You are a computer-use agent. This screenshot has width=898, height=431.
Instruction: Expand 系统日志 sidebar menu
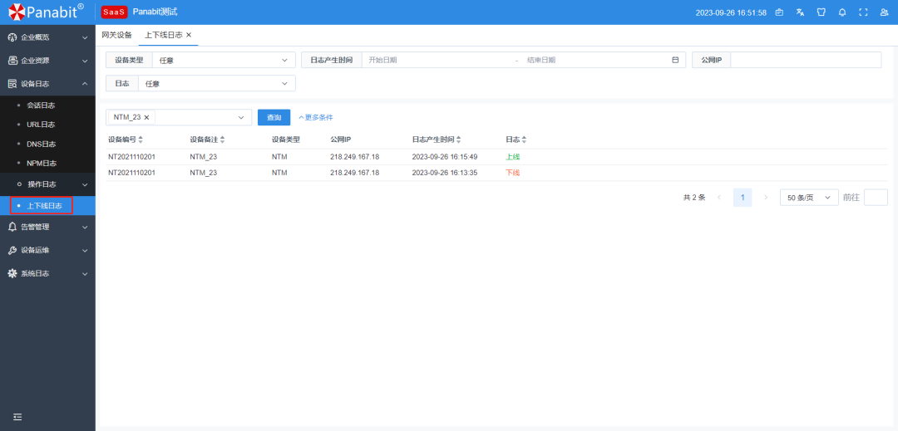[x=47, y=274]
